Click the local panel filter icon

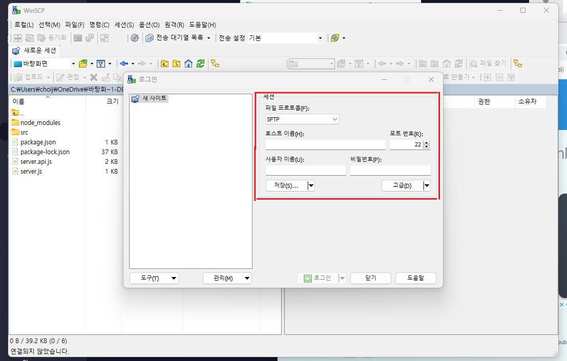click(101, 63)
